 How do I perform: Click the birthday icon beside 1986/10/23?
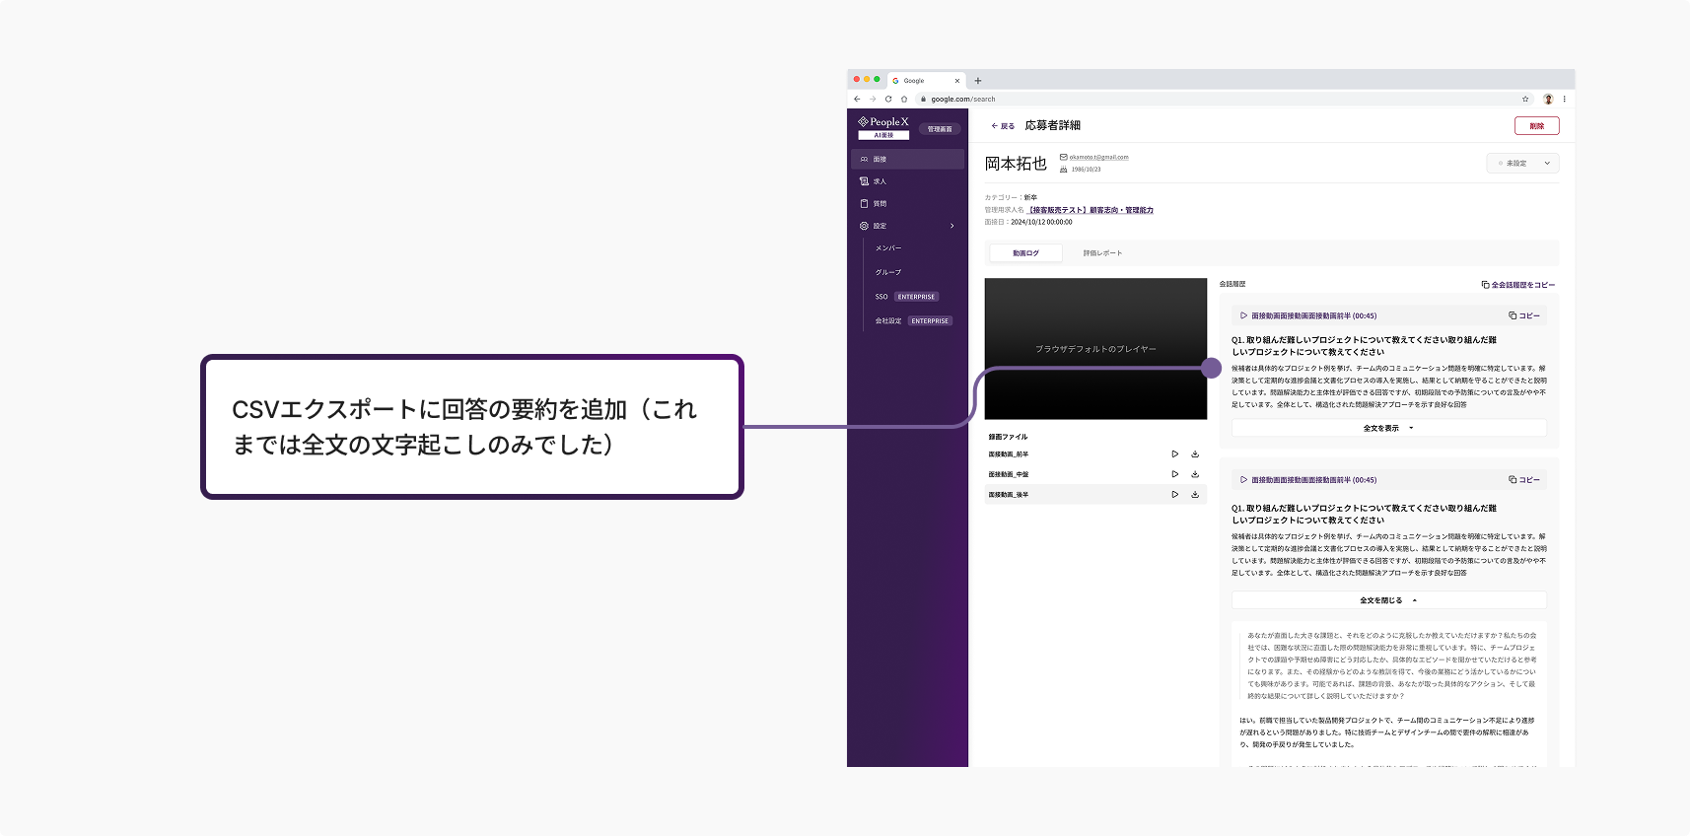point(1064,170)
